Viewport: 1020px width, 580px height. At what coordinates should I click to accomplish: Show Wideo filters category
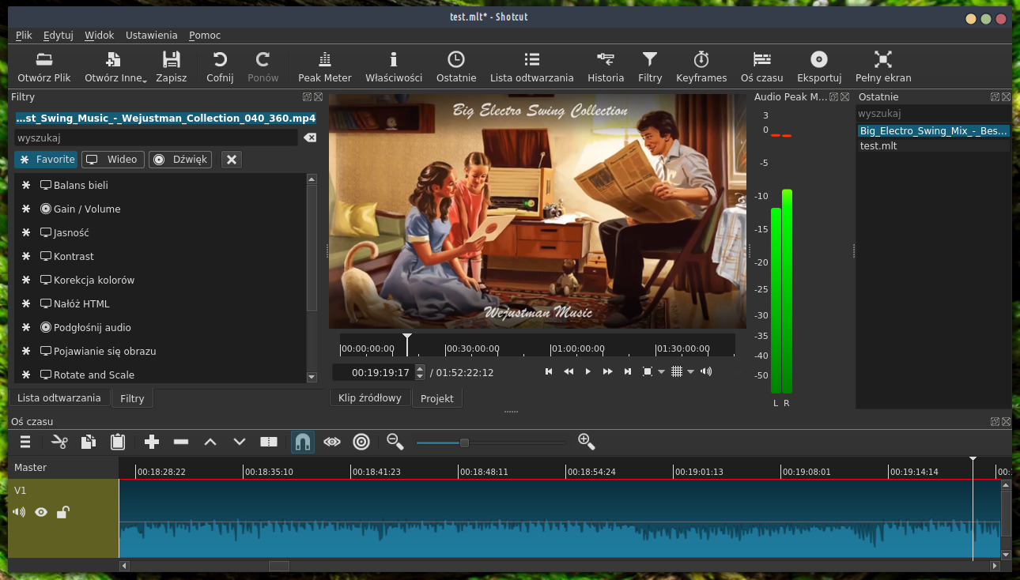tap(113, 160)
